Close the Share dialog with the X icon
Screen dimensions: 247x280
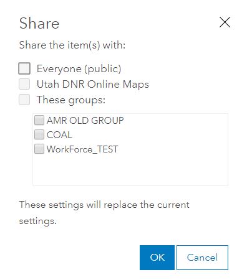pos(225,22)
